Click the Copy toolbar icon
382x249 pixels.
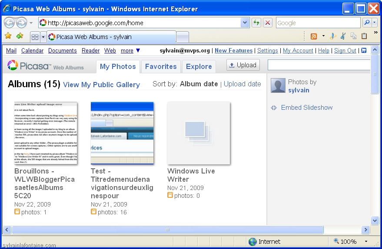(x=353, y=36)
